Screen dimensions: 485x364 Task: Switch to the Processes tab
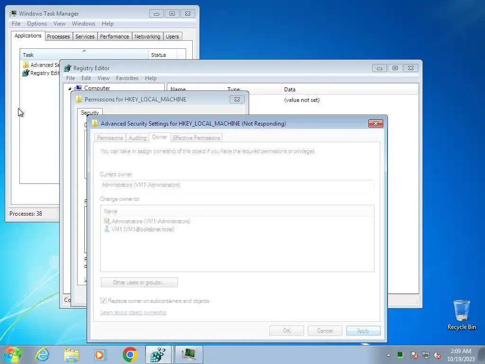(x=58, y=36)
